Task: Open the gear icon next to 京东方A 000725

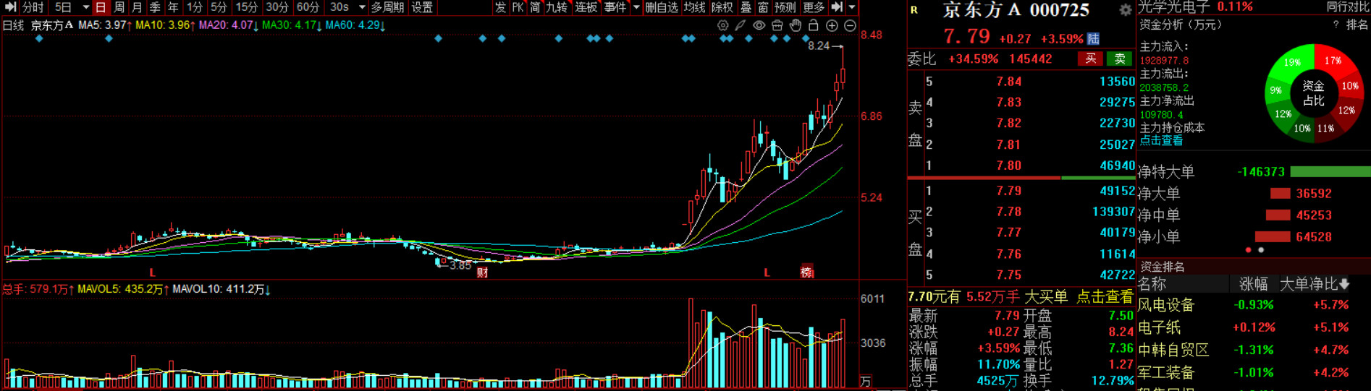Action: click(1125, 10)
